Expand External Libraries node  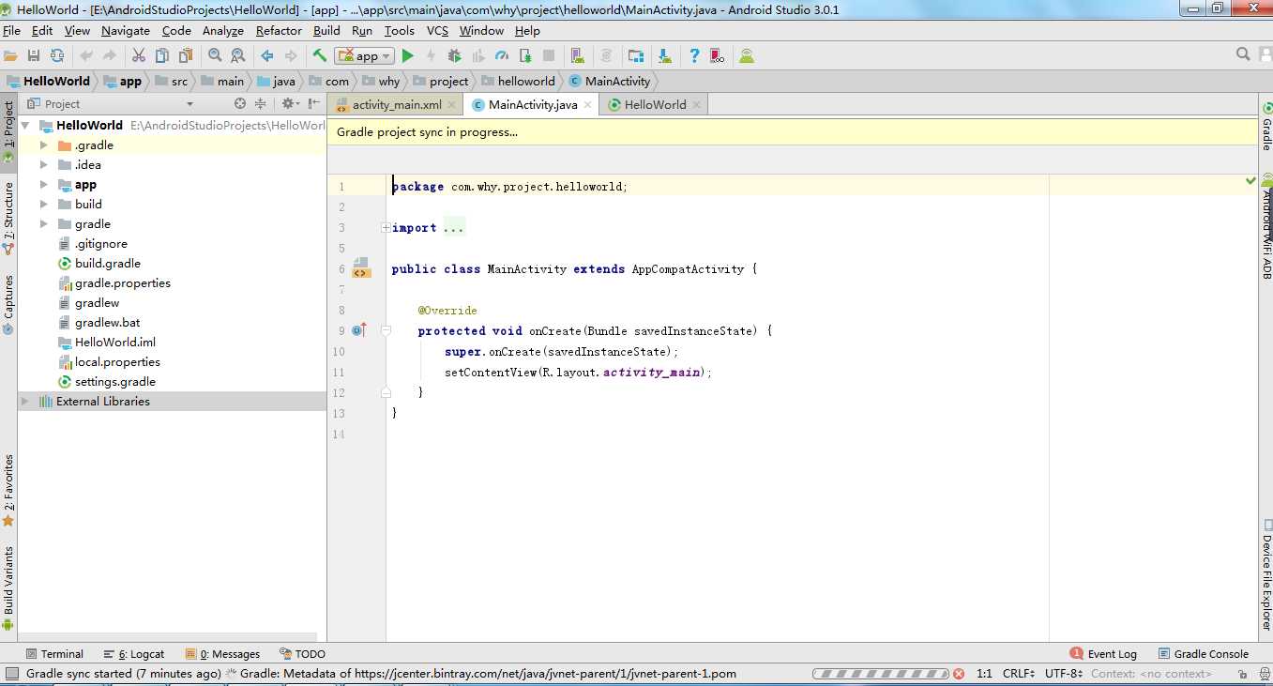tap(25, 402)
